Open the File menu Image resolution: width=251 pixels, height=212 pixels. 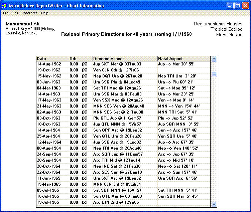point(6,13)
